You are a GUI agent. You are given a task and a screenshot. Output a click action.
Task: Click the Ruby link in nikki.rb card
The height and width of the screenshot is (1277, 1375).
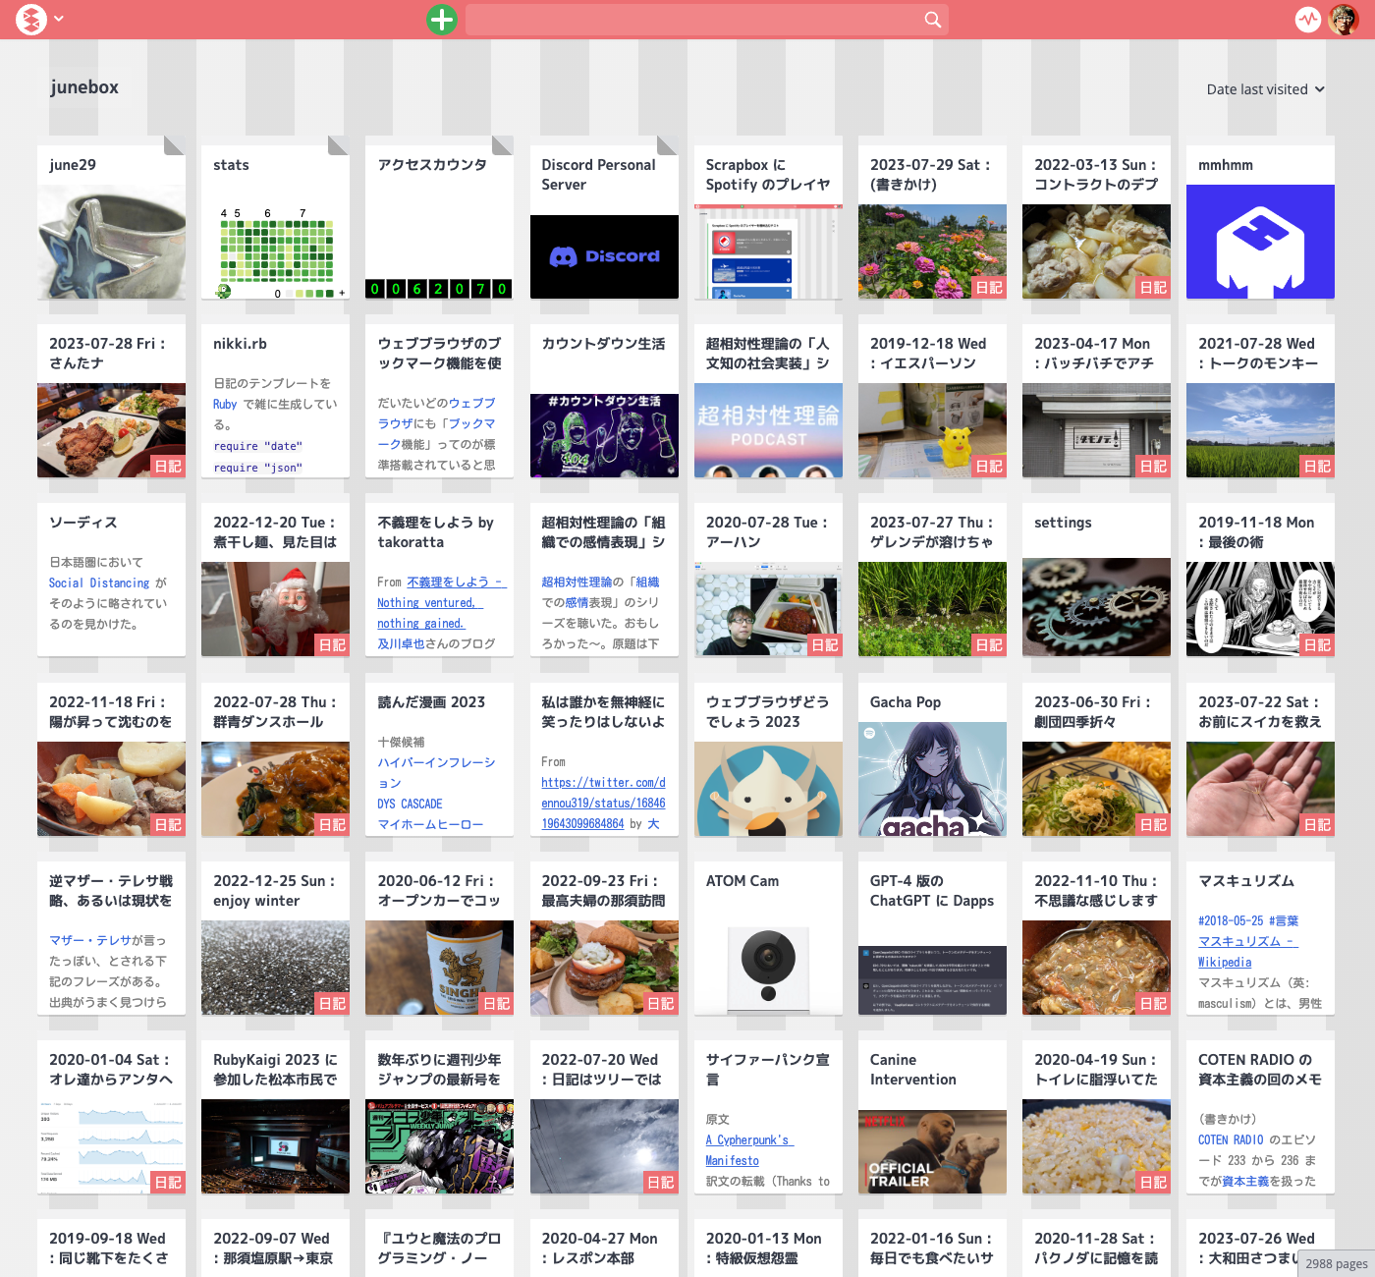click(x=225, y=404)
